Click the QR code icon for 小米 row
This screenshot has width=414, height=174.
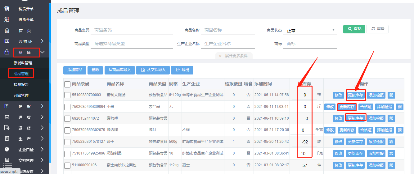click(400, 107)
